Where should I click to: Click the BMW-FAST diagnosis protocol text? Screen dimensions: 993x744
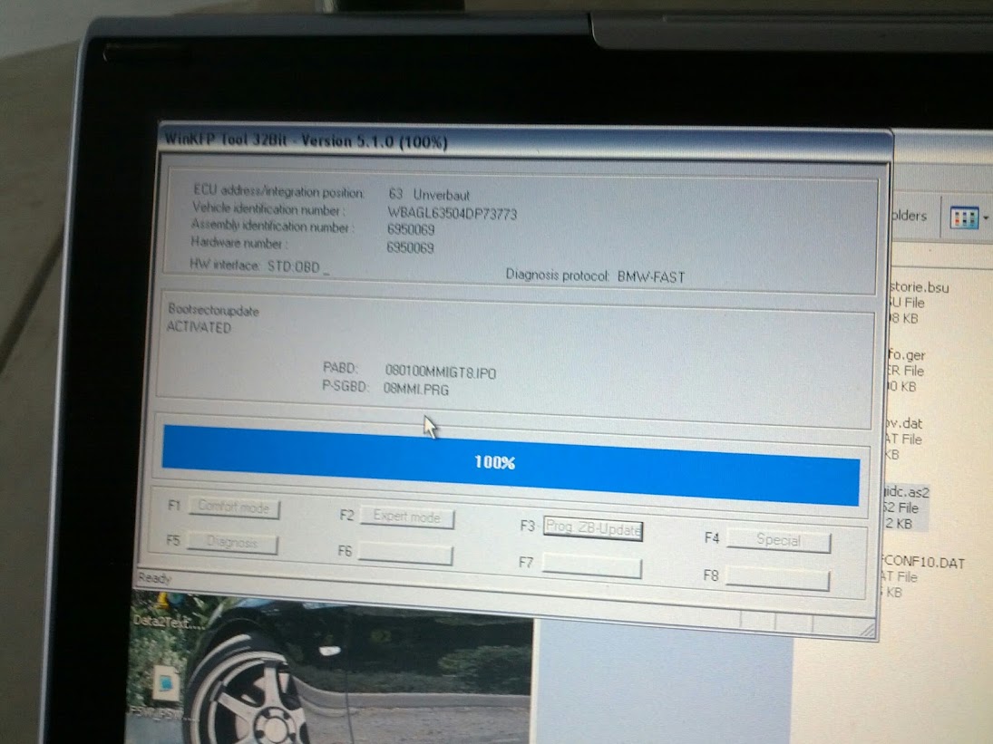coord(651,276)
